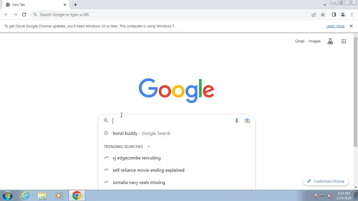Click the page vertical scrollbar thumb

(356, 92)
